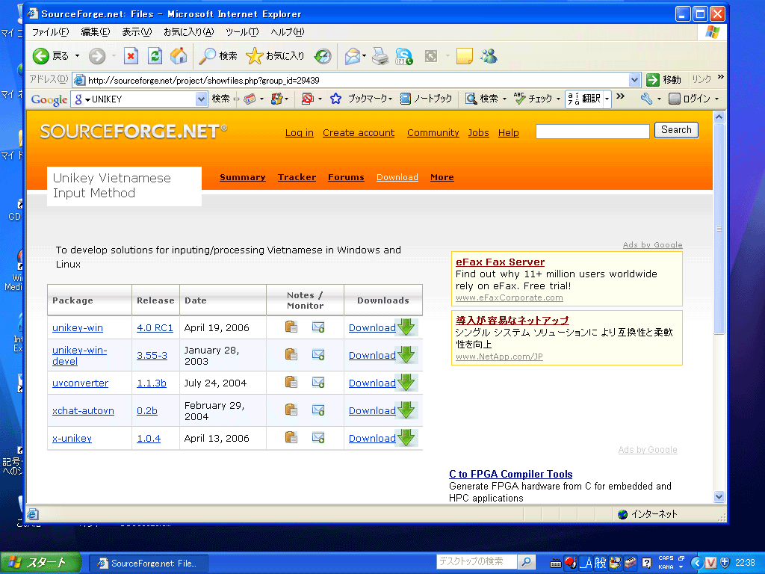
Task: Switch to the Forums tab
Action: (x=346, y=177)
